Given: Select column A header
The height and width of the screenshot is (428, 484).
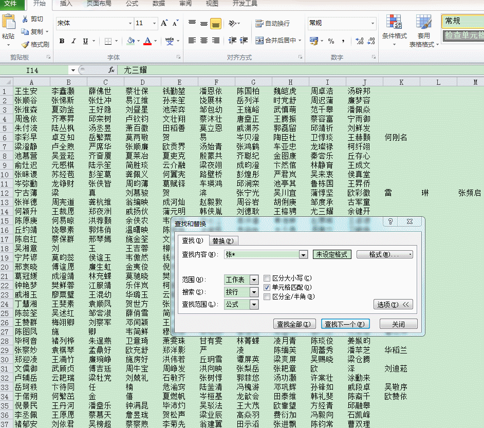Looking at the screenshot, I should [x=31, y=82].
